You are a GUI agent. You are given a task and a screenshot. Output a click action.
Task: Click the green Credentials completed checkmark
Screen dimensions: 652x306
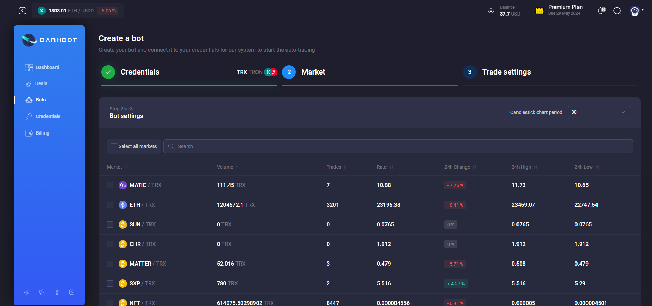pos(108,72)
